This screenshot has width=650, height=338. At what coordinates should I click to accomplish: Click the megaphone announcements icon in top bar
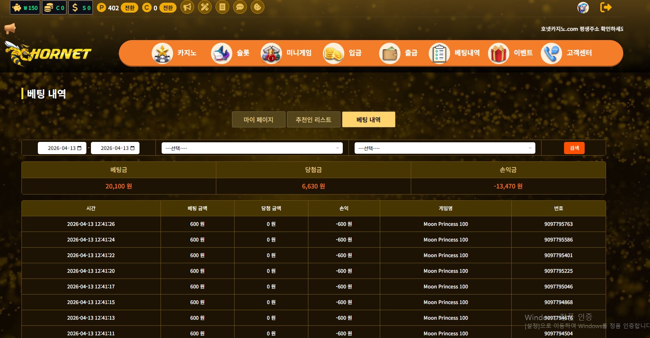pyautogui.click(x=187, y=7)
